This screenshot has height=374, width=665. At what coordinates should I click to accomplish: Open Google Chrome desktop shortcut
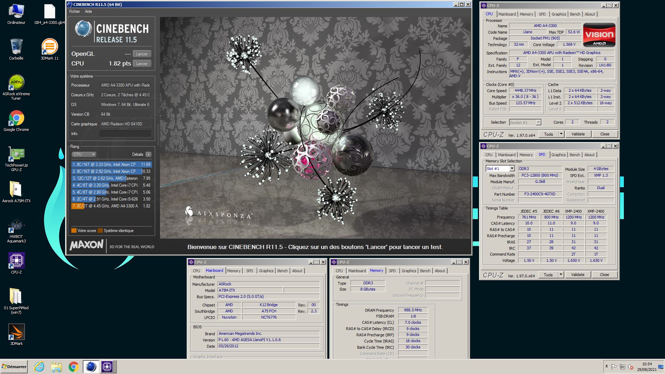pyautogui.click(x=16, y=121)
